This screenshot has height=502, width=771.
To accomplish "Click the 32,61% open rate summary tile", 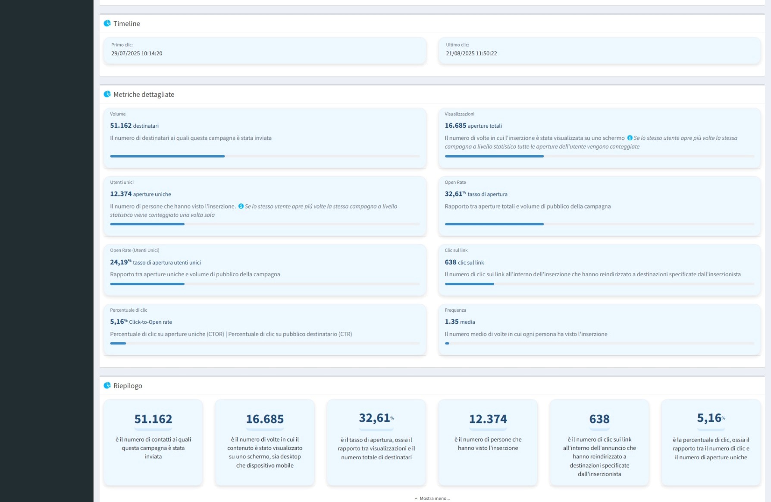I will (376, 442).
